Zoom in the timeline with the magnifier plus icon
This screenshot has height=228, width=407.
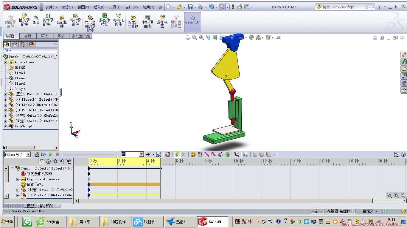(396, 195)
